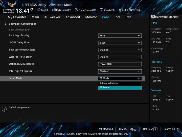
Task: Select the Wait For 'F1' If Error label
Action: tap(20, 57)
